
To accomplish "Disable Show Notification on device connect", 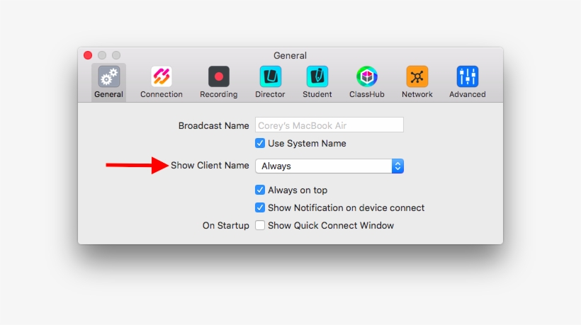I will [260, 207].
